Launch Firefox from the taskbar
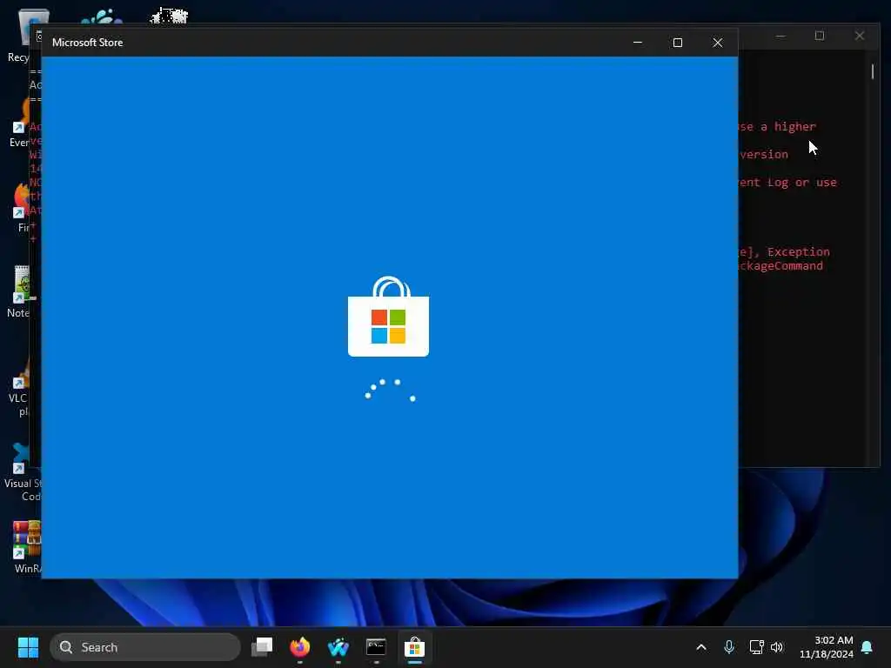 point(300,647)
